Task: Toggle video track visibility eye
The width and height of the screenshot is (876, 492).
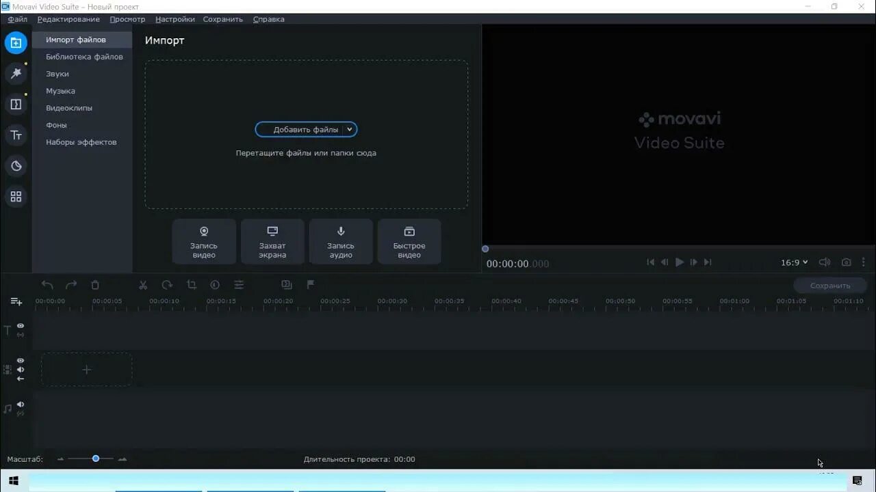Action: coord(21,360)
